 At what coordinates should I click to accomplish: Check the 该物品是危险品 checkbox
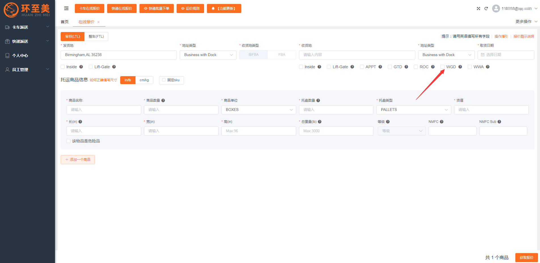tap(68, 141)
